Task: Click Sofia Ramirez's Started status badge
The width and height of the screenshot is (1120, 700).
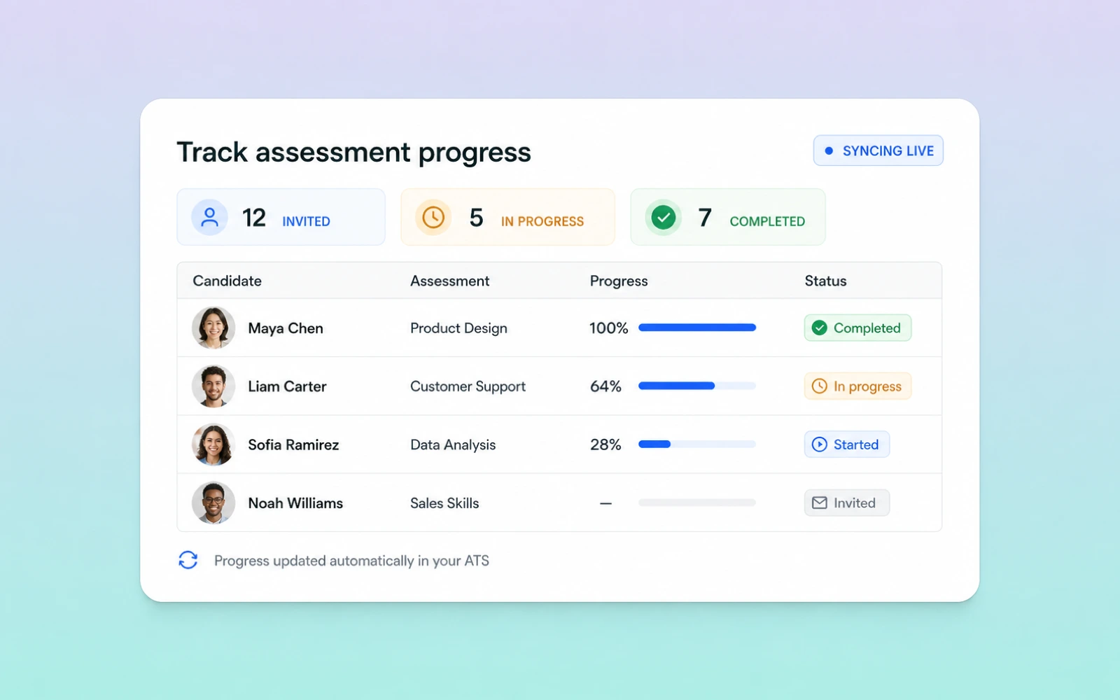Action: point(846,444)
